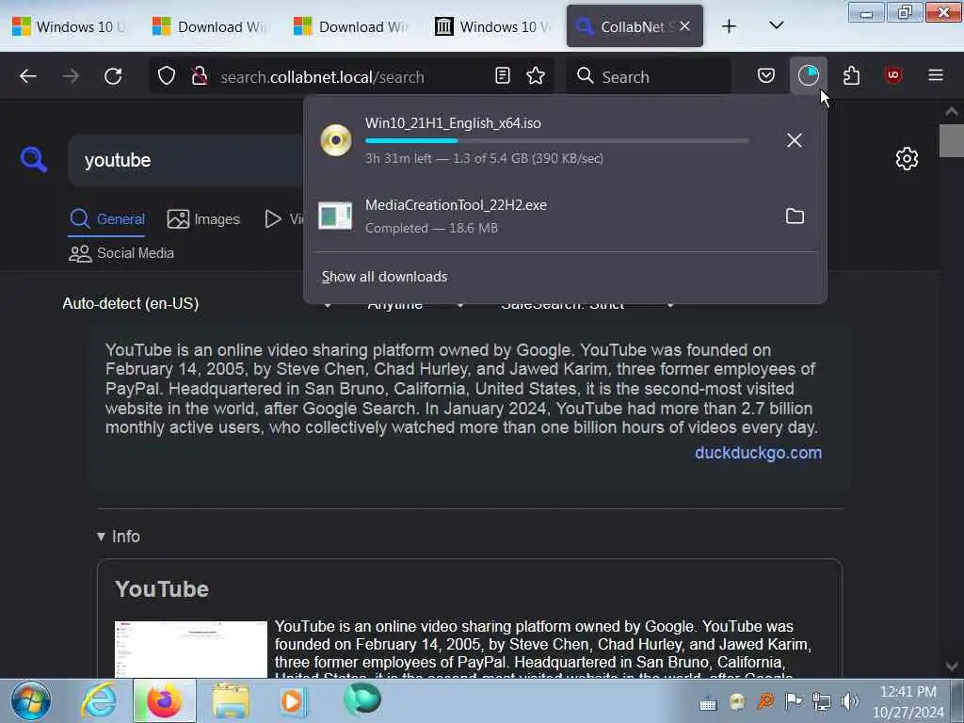The width and height of the screenshot is (964, 723).
Task: Open the uBlock Origin toolbar icon
Action: 892,75
